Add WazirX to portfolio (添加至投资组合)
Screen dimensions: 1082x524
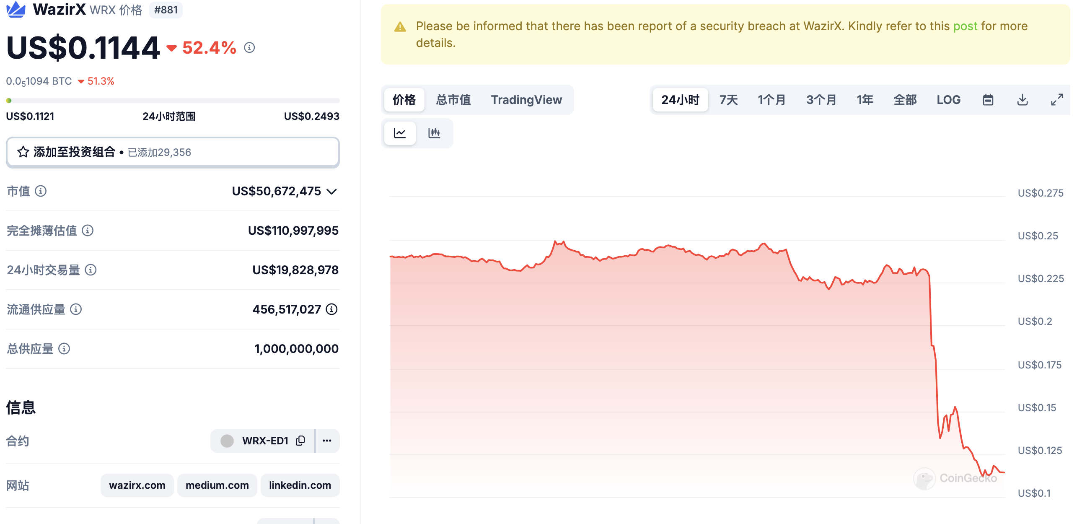(173, 152)
